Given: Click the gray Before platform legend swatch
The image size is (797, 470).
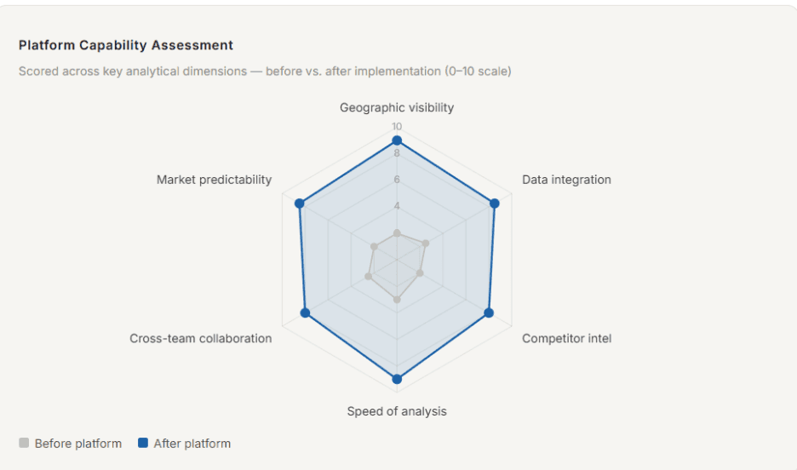Looking at the screenshot, I should click(x=24, y=443).
